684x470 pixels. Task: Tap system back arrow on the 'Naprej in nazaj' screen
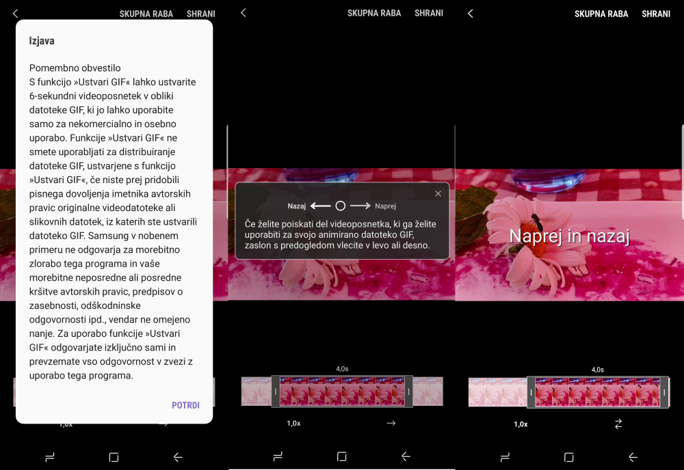tap(633, 457)
